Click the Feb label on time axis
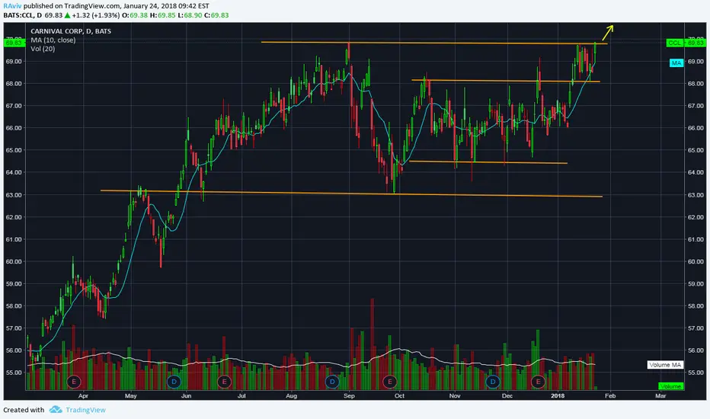710x419 pixels. [x=610, y=396]
